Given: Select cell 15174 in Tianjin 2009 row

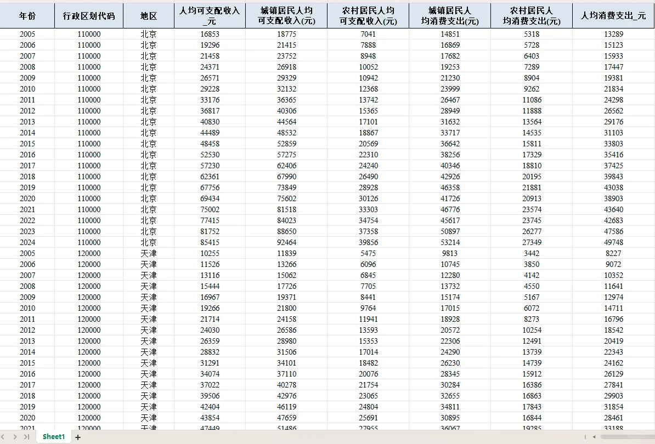Looking at the screenshot, I should point(450,297).
